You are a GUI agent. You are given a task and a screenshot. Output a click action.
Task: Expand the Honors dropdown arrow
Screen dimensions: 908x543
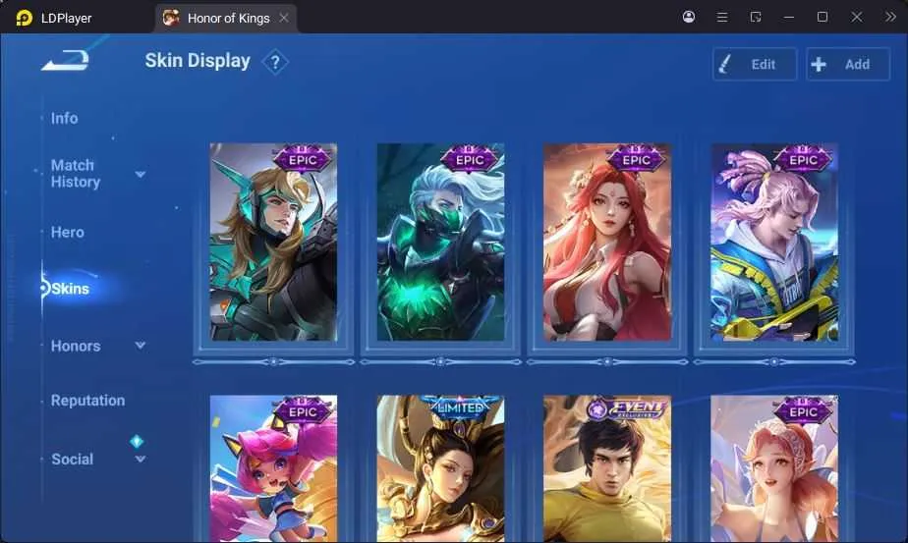coord(141,345)
